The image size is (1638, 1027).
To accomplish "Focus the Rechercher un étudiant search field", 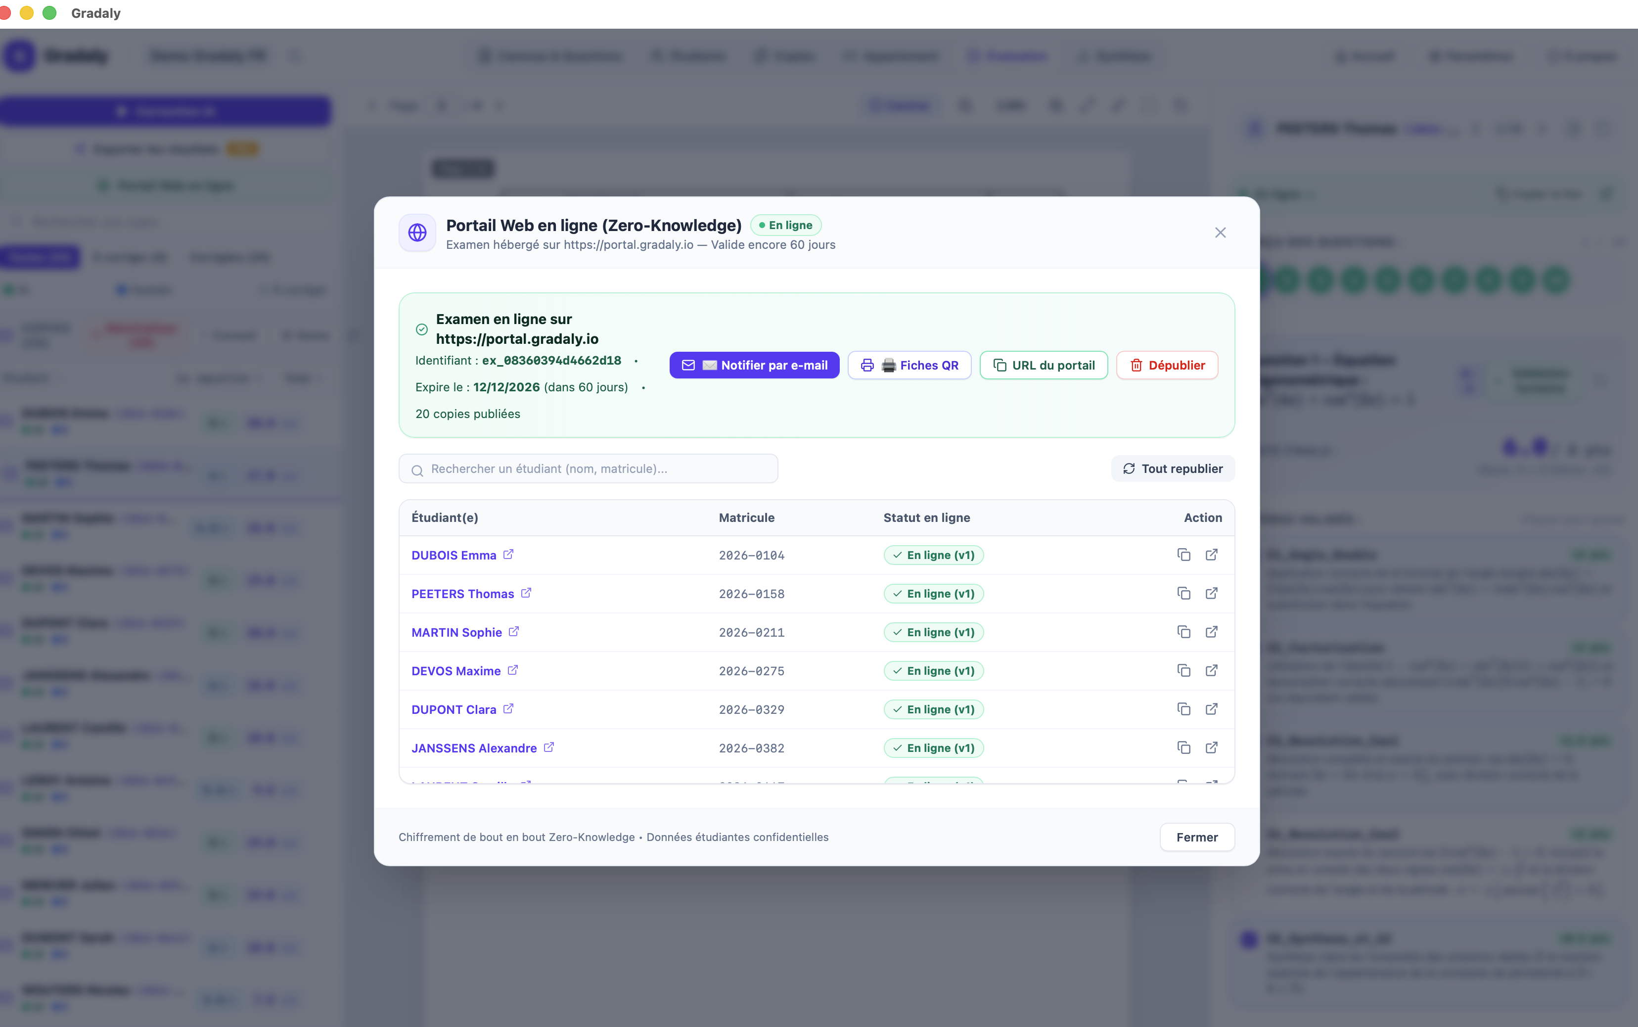I will tap(588, 468).
